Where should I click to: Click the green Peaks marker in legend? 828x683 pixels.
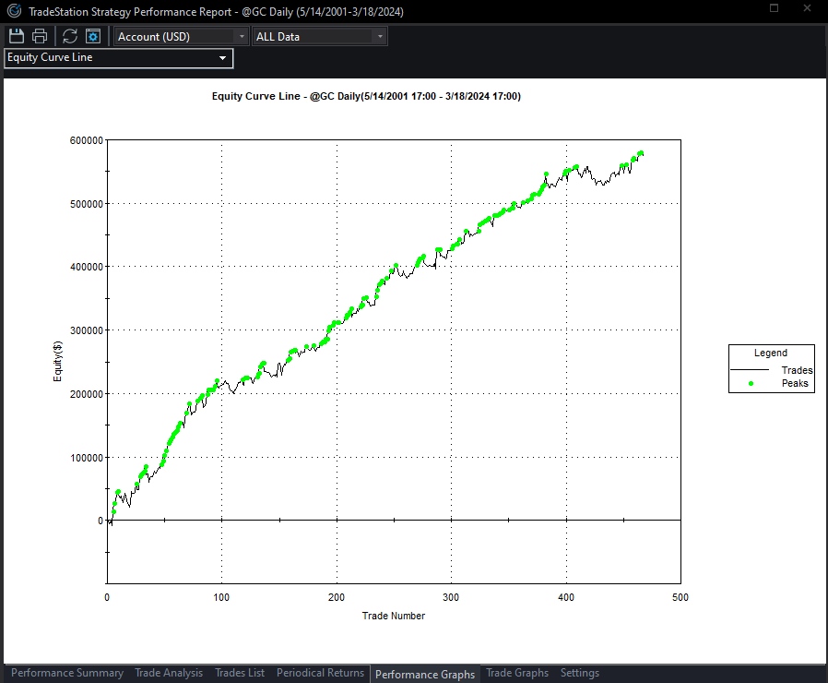(751, 384)
